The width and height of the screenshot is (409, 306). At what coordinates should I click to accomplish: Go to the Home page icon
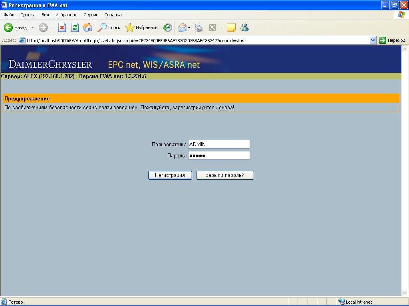[87, 27]
